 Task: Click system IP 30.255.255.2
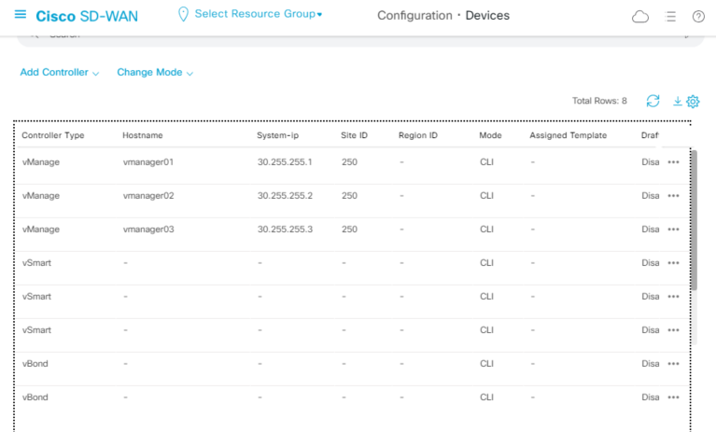pyautogui.click(x=285, y=196)
